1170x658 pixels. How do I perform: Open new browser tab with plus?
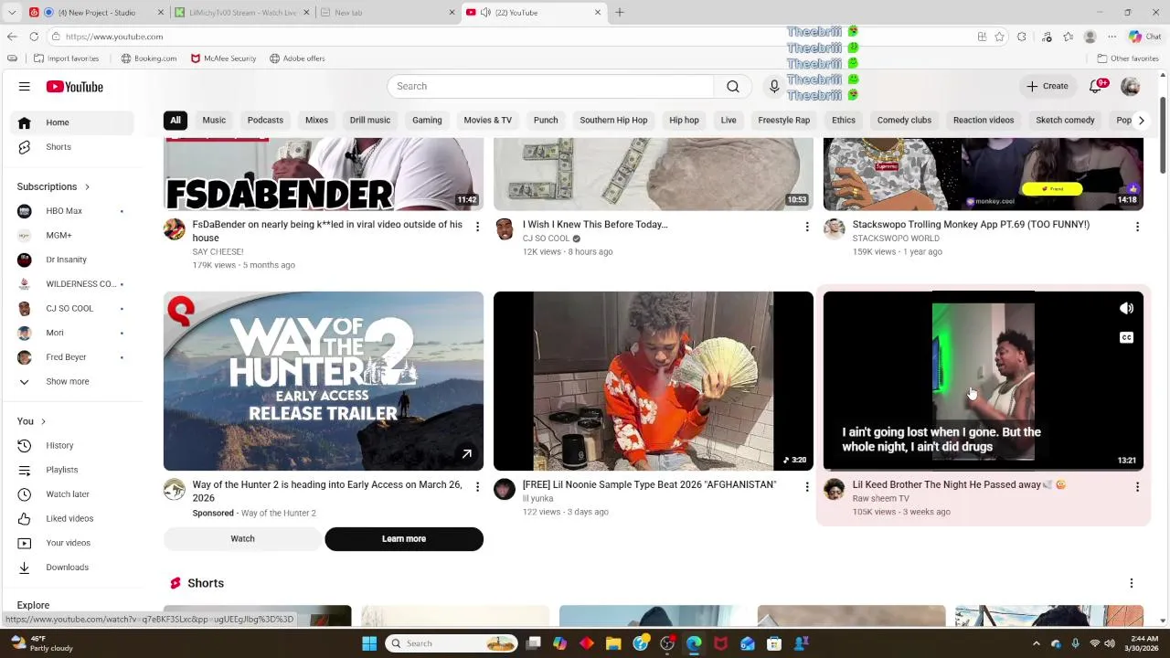coord(620,13)
